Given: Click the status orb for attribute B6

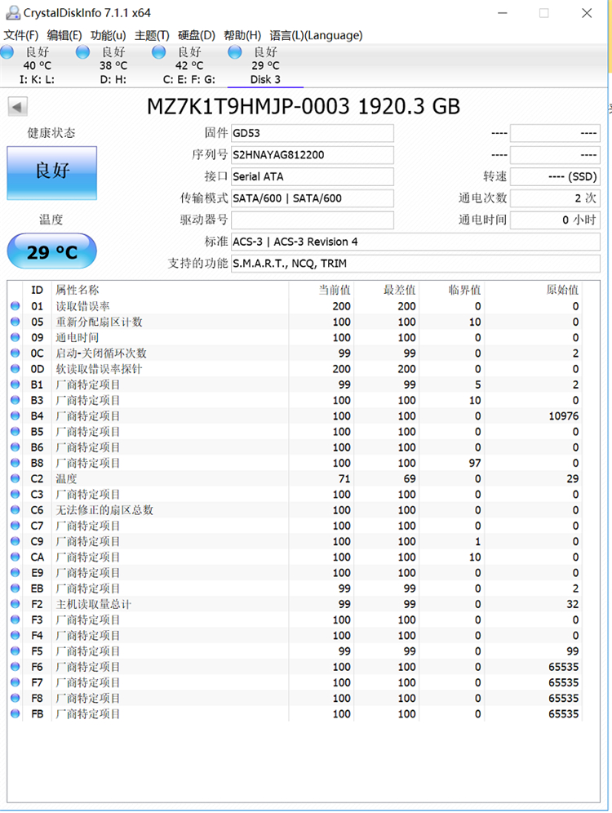Looking at the screenshot, I should [15, 447].
